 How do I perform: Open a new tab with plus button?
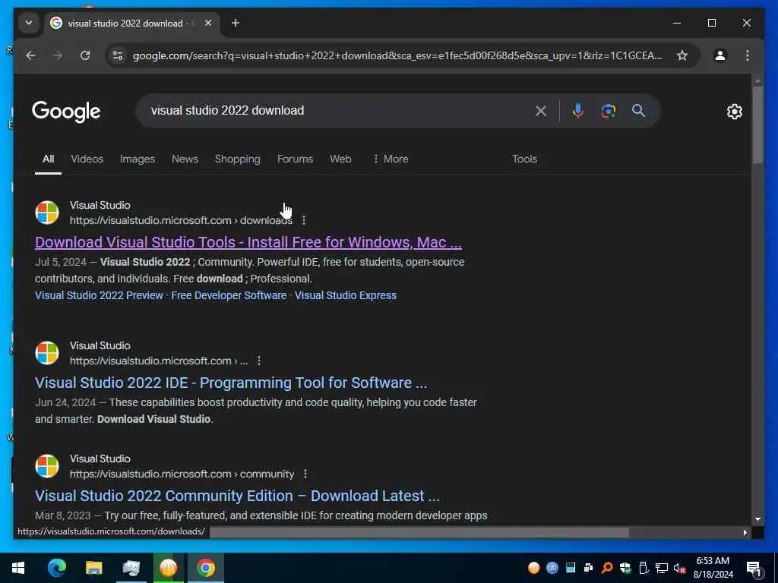pyautogui.click(x=236, y=23)
